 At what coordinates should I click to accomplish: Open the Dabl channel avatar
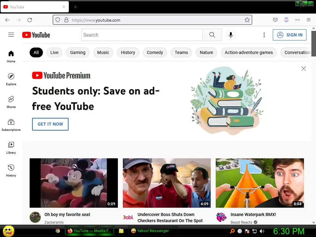(128, 217)
